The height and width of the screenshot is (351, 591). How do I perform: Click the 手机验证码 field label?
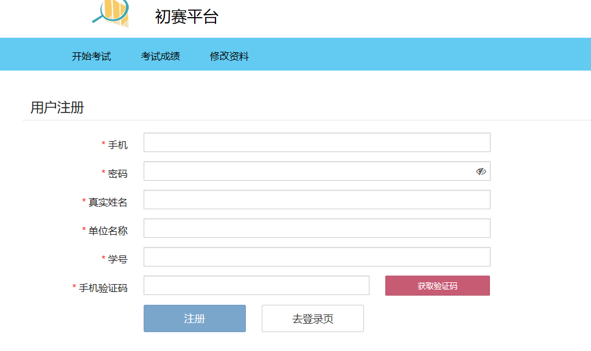103,288
